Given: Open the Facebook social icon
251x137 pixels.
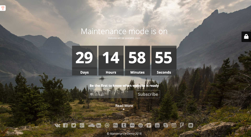Looking at the screenshot, I should 65,125.
